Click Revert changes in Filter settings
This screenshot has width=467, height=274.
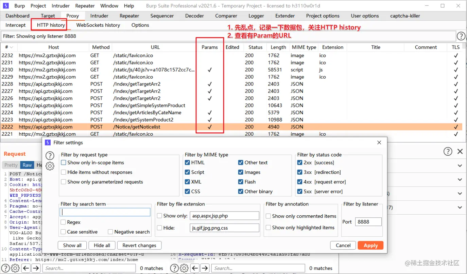click(x=139, y=246)
